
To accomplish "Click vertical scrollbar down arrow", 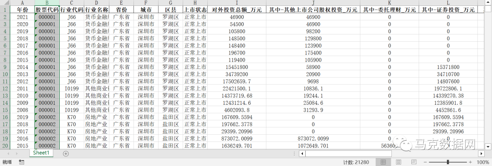I will pos(488,146).
